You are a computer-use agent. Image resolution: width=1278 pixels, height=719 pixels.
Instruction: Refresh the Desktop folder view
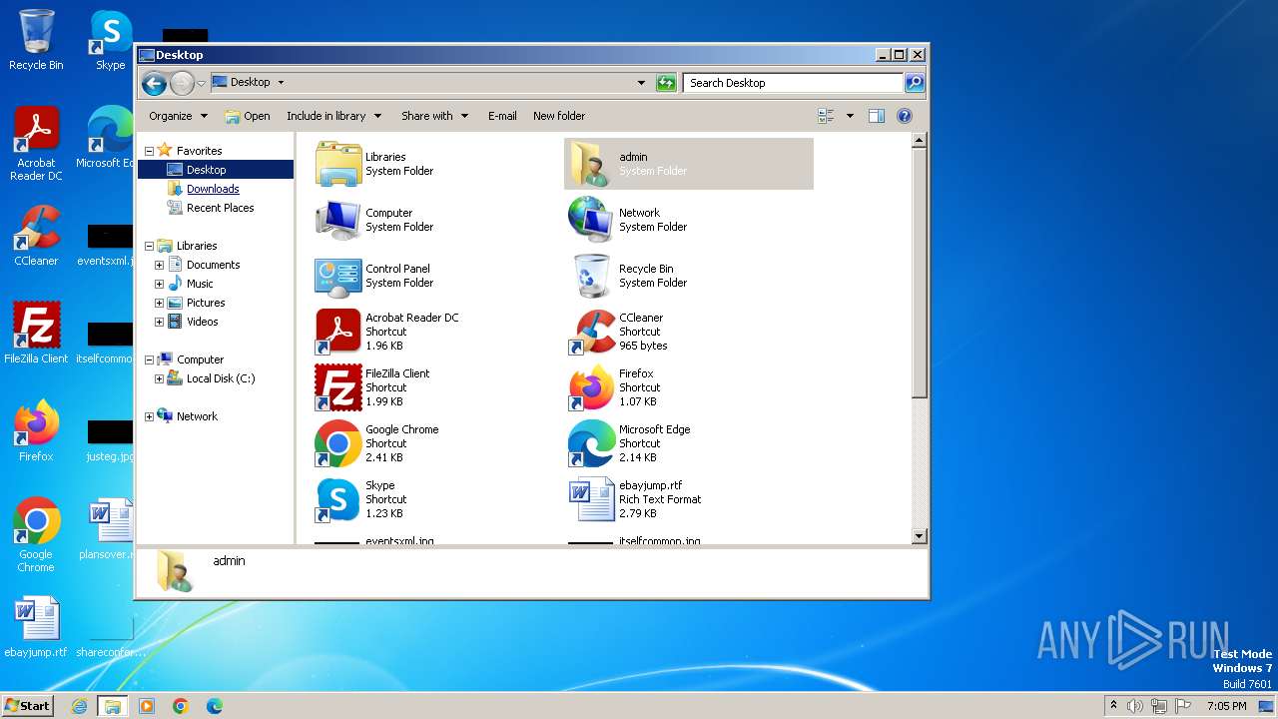coord(666,83)
